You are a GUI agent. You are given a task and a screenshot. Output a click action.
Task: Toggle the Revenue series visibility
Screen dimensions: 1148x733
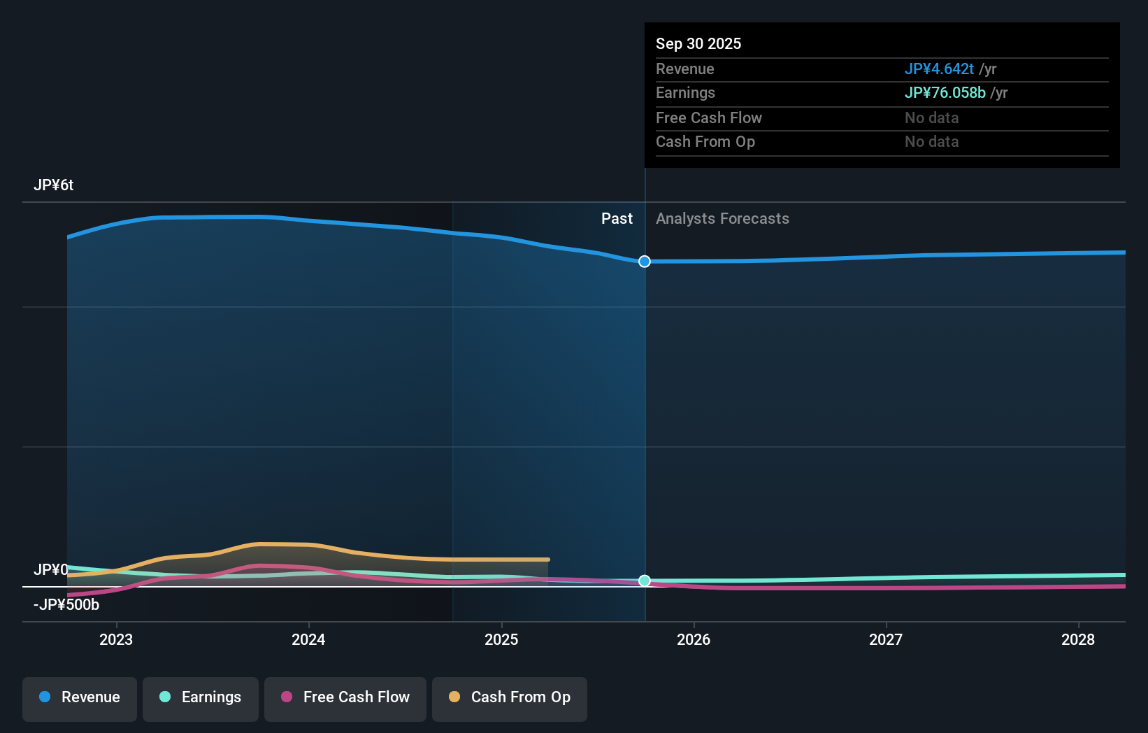click(79, 697)
